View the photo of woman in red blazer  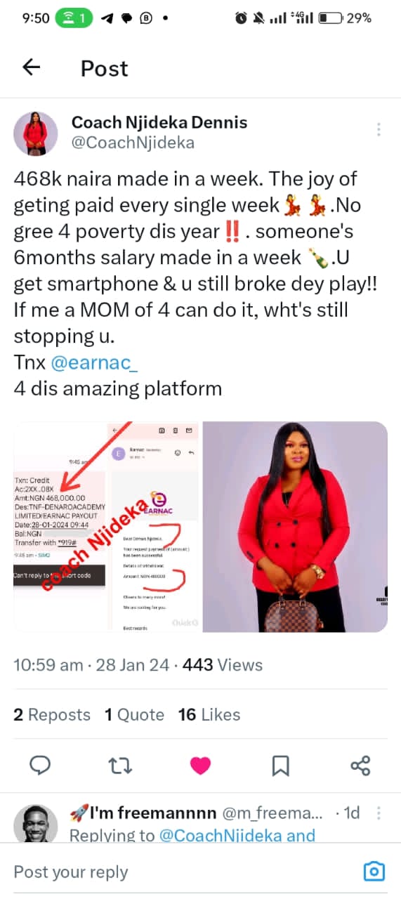click(x=295, y=527)
